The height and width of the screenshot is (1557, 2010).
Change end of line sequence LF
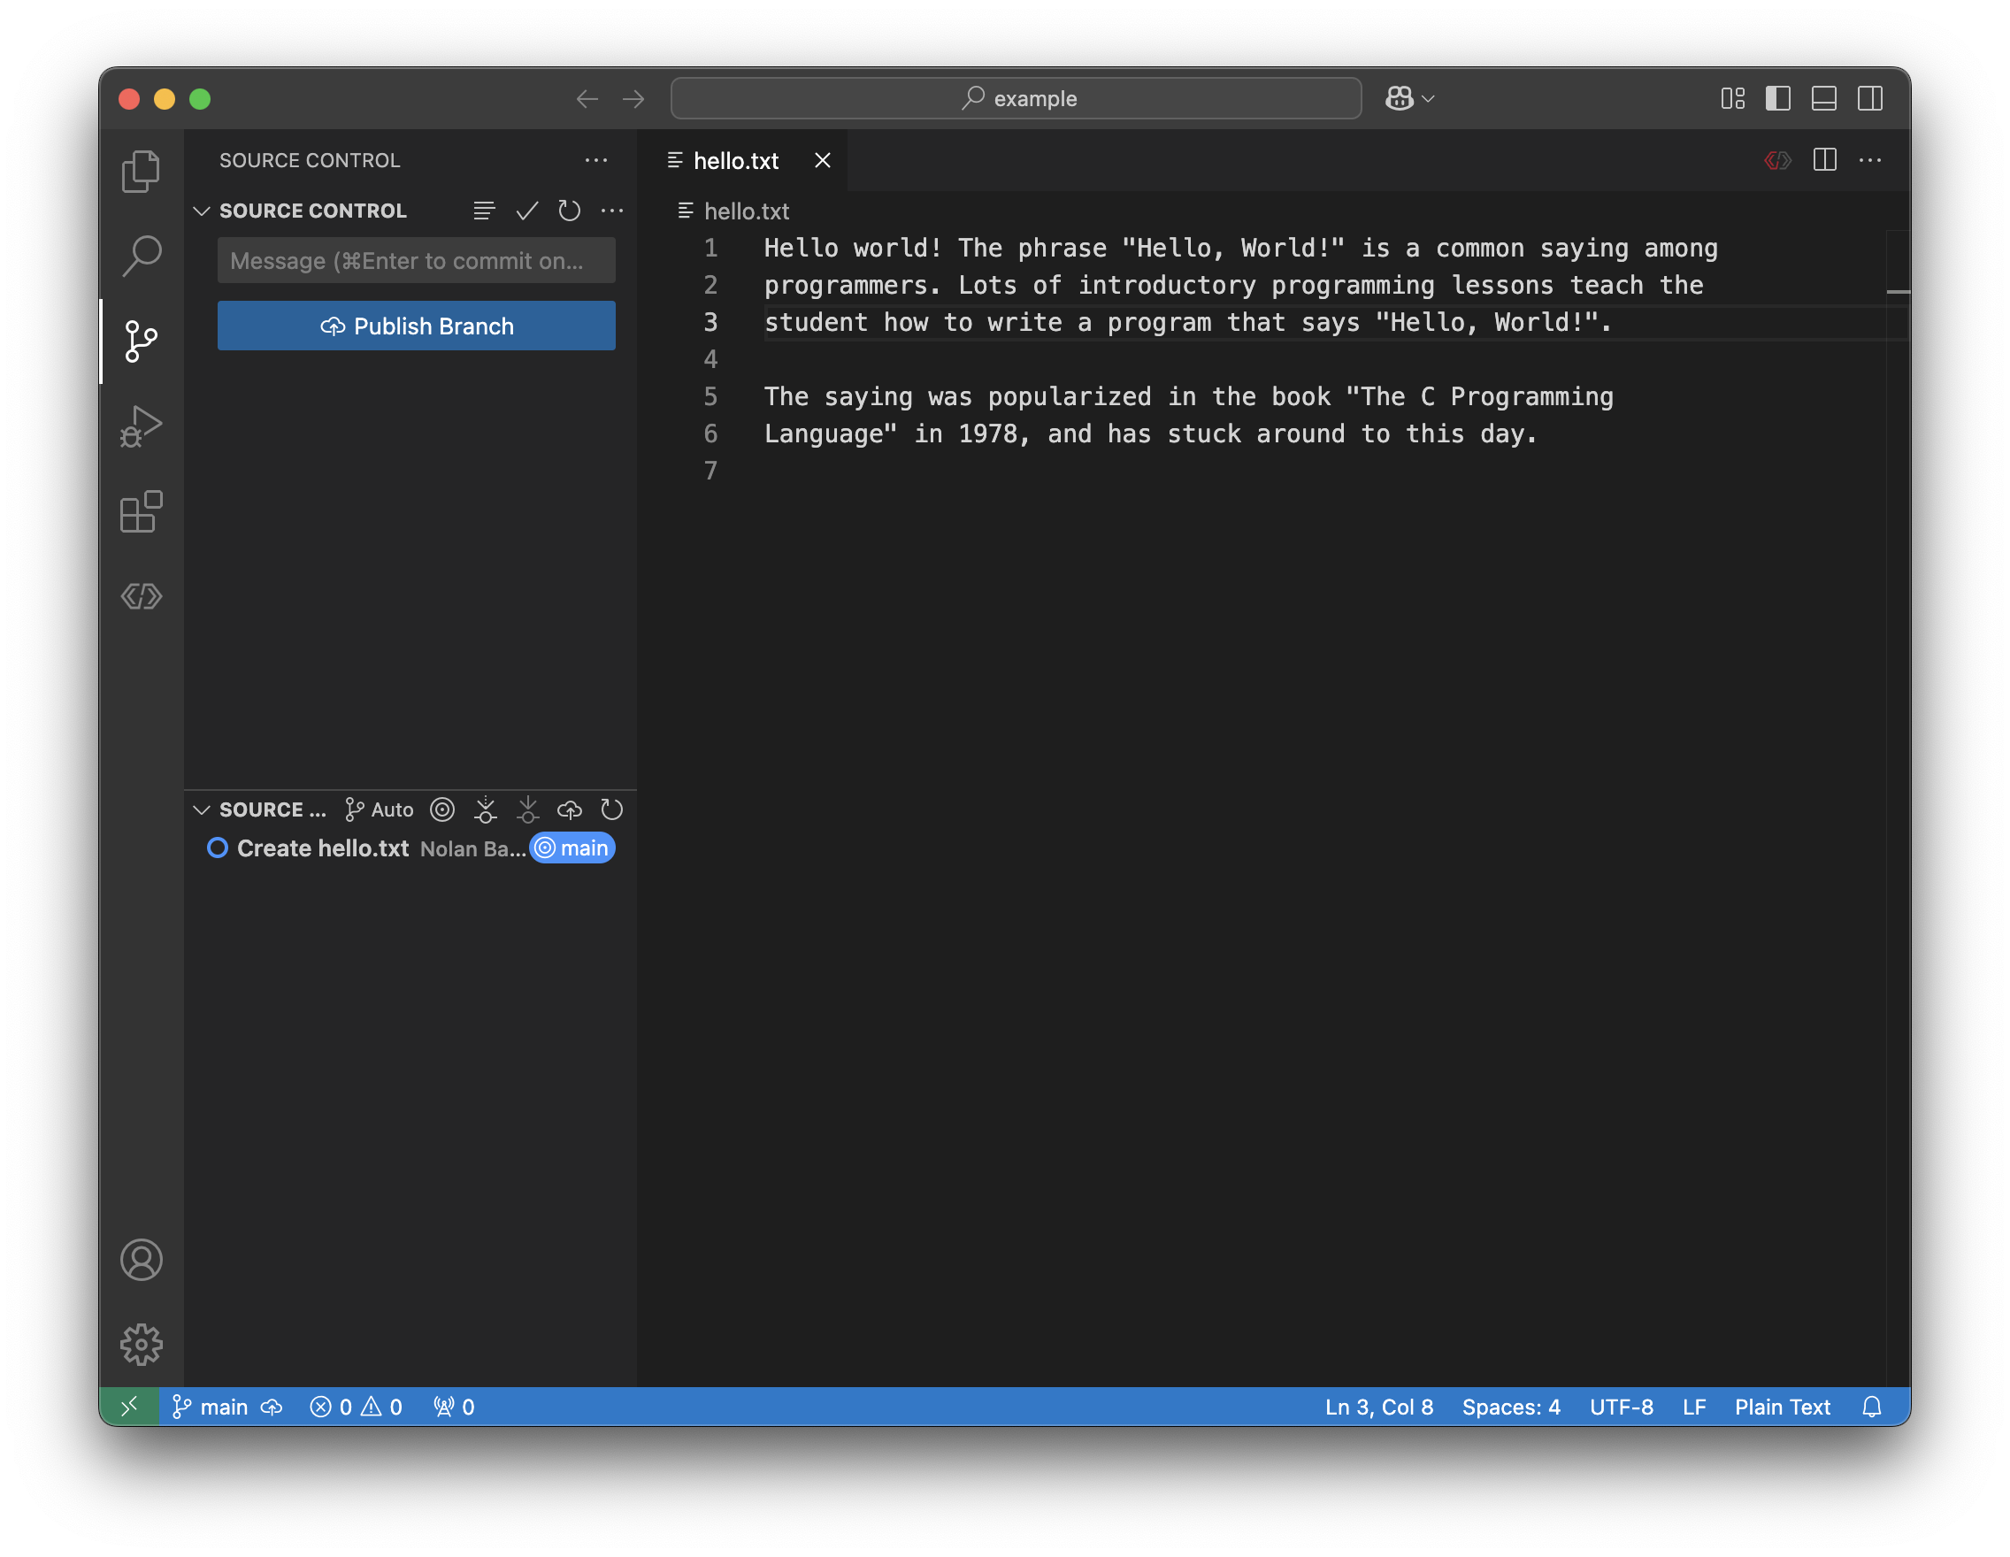1694,1407
